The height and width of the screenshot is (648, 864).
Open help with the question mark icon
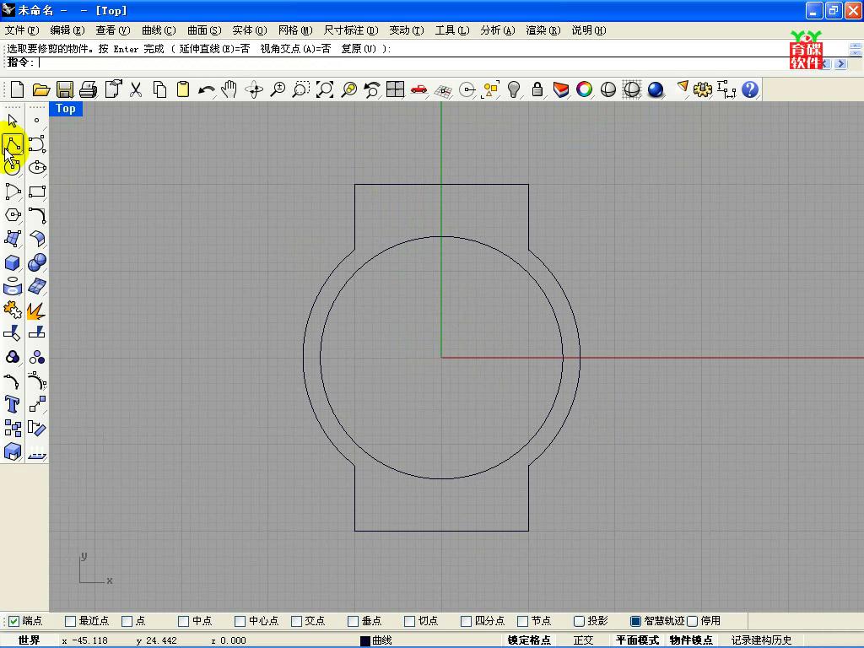pos(750,89)
